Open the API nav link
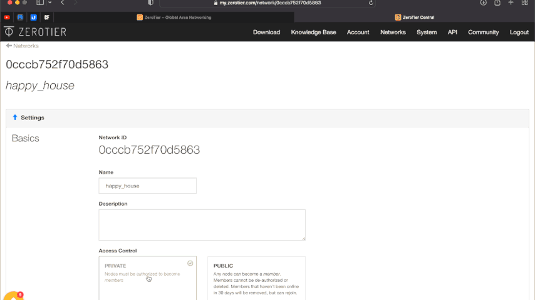 tap(452, 32)
